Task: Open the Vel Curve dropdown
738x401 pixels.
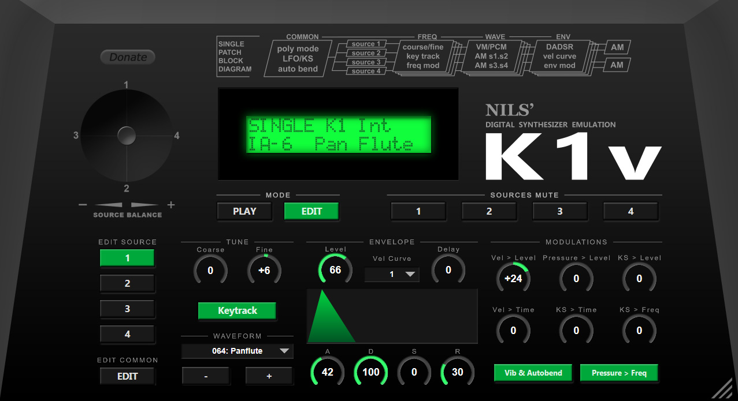Action: 392,274
